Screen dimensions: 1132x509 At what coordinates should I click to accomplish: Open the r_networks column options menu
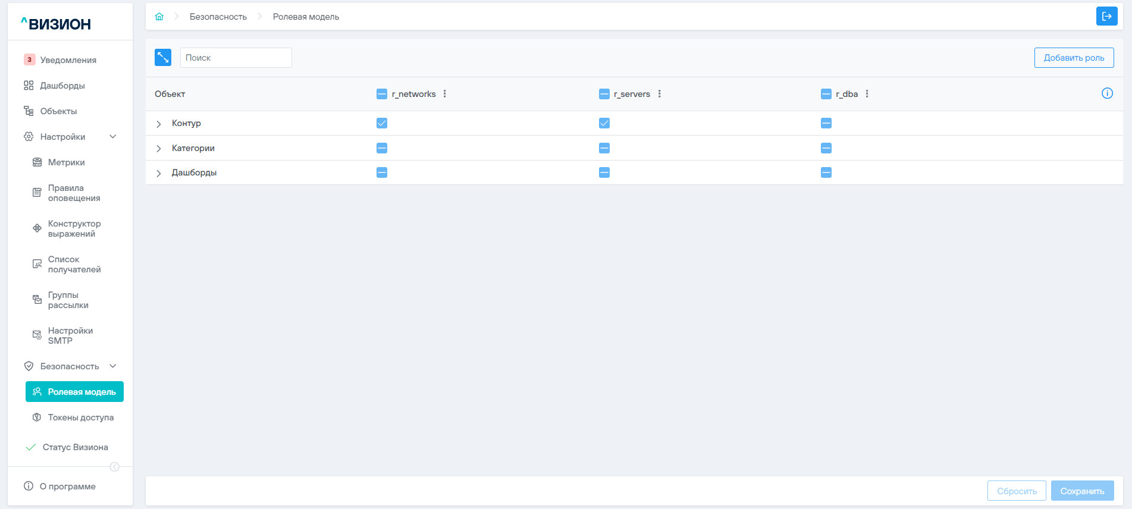pos(445,94)
